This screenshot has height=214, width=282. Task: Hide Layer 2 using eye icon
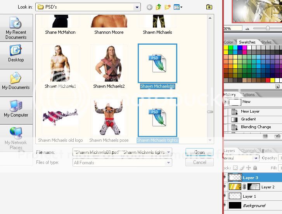[x=225, y=187]
